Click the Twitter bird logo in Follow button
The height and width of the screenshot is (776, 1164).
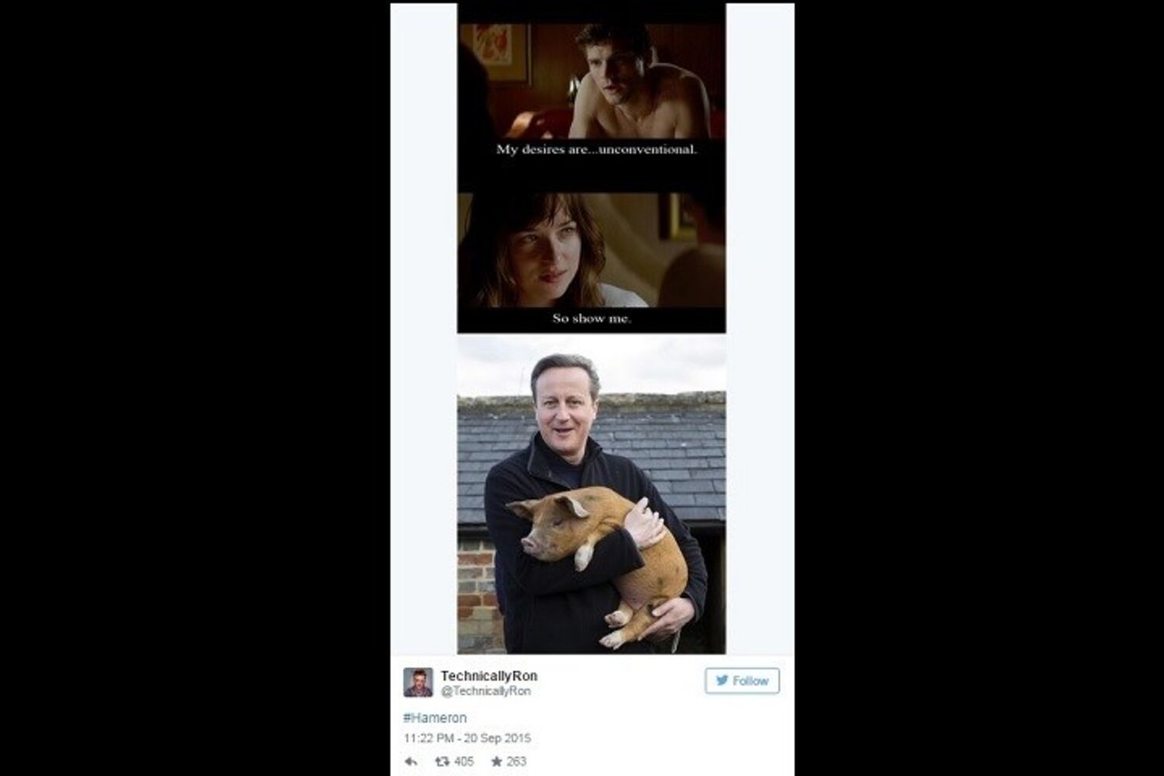(722, 681)
